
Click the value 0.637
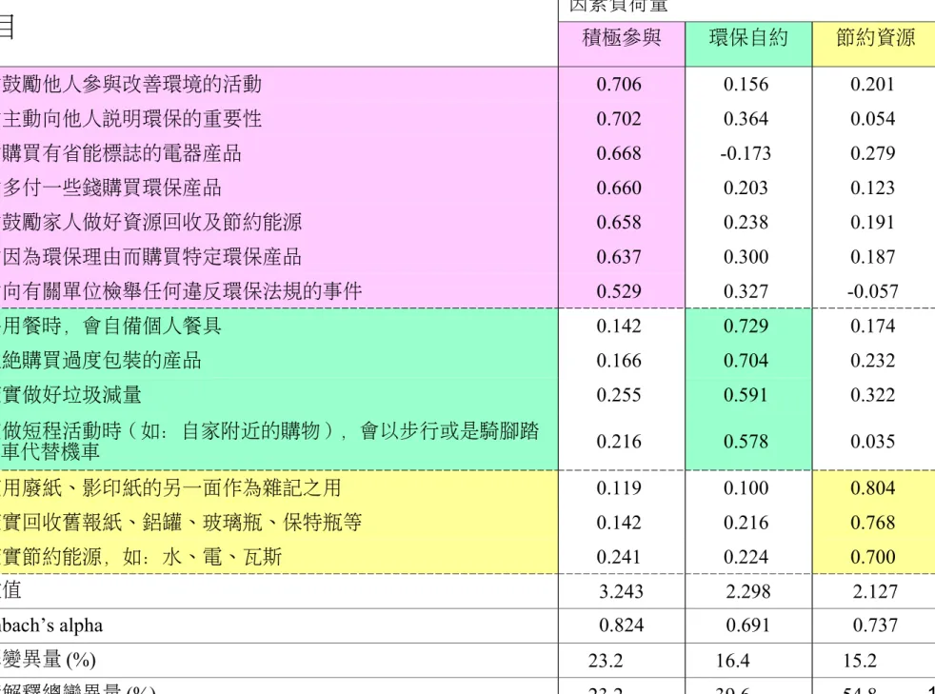click(x=619, y=257)
